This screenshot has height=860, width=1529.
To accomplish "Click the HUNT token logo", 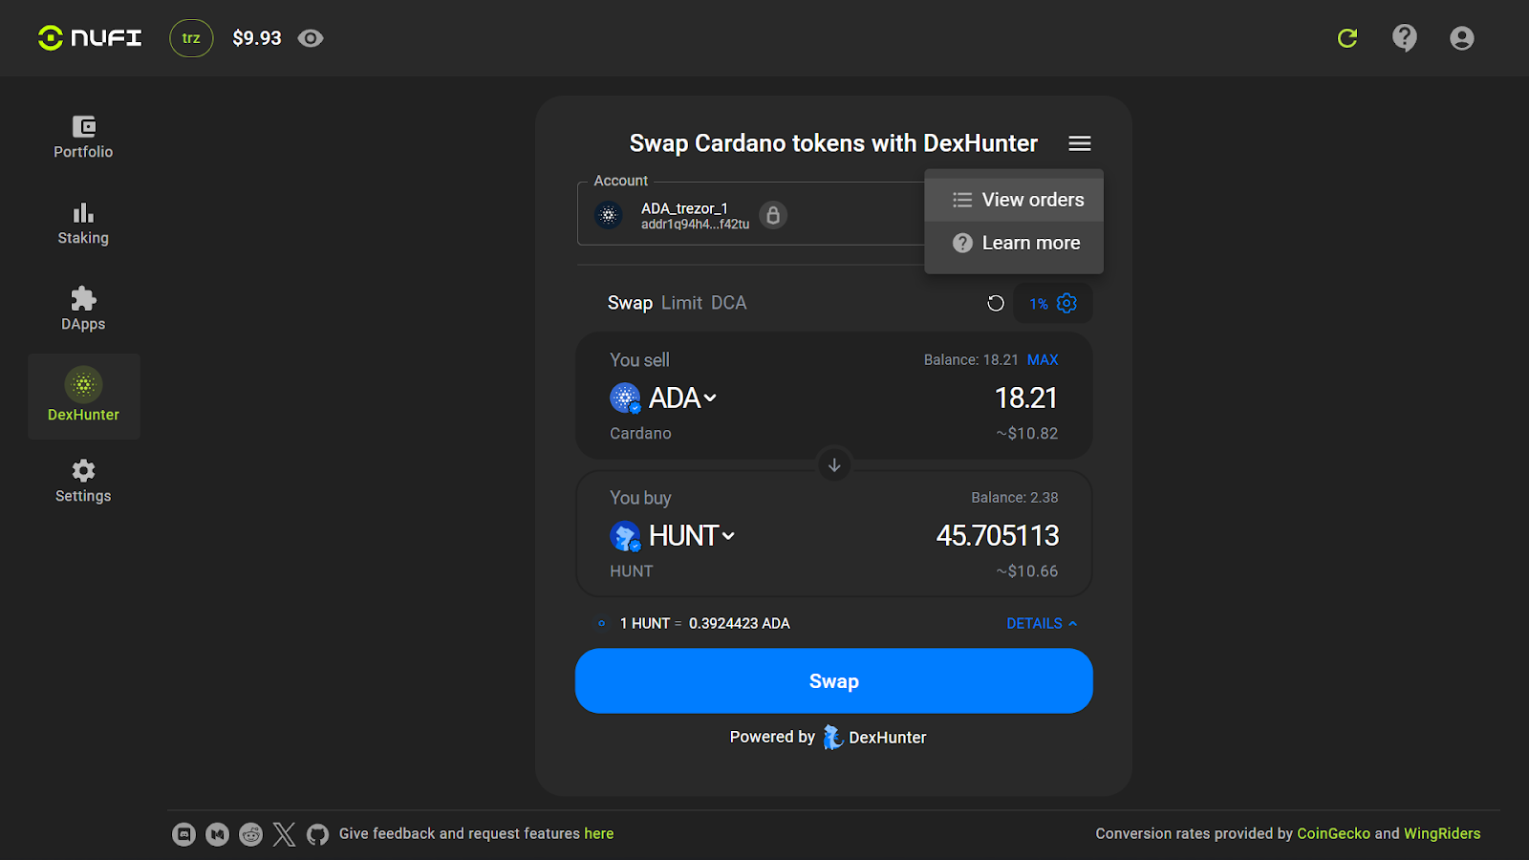I will [625, 536].
